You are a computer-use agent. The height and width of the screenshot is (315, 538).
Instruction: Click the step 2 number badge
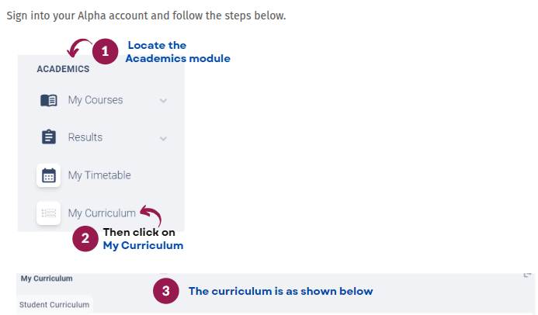(x=85, y=238)
